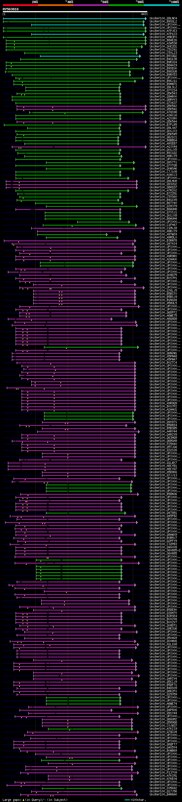The image size is (182, 802).
Task: Open the UniRef100_A5B3F0 hit link
Action: coord(163,37)
